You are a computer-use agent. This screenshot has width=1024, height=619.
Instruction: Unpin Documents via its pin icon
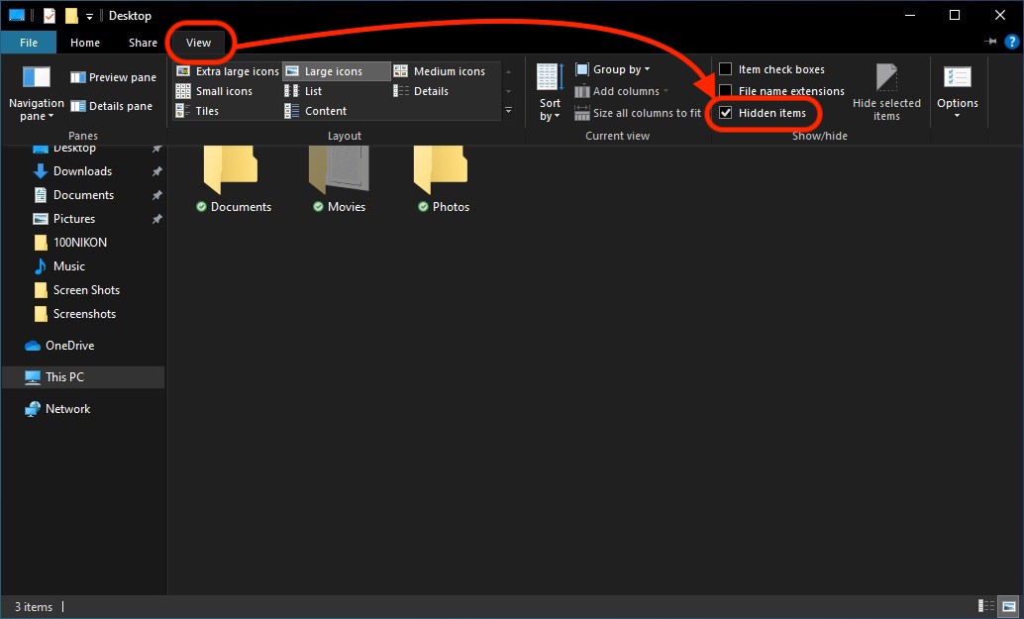tap(156, 195)
